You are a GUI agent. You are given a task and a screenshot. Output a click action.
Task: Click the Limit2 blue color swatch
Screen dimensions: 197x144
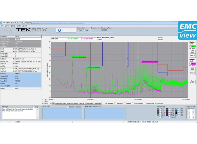click(x=14, y=52)
